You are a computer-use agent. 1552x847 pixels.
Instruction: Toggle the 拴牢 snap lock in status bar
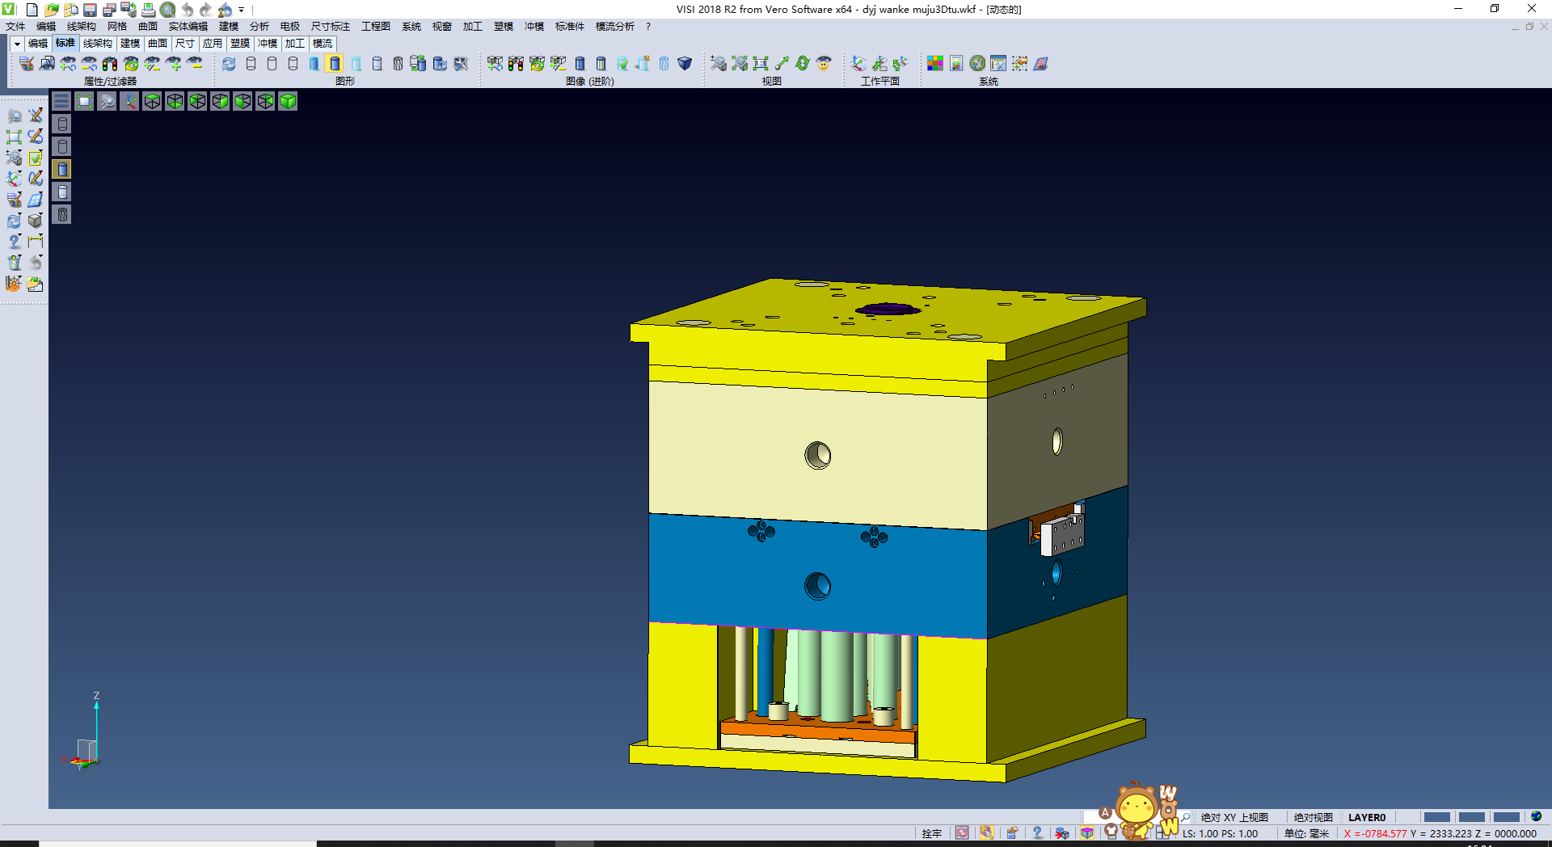pos(931,833)
